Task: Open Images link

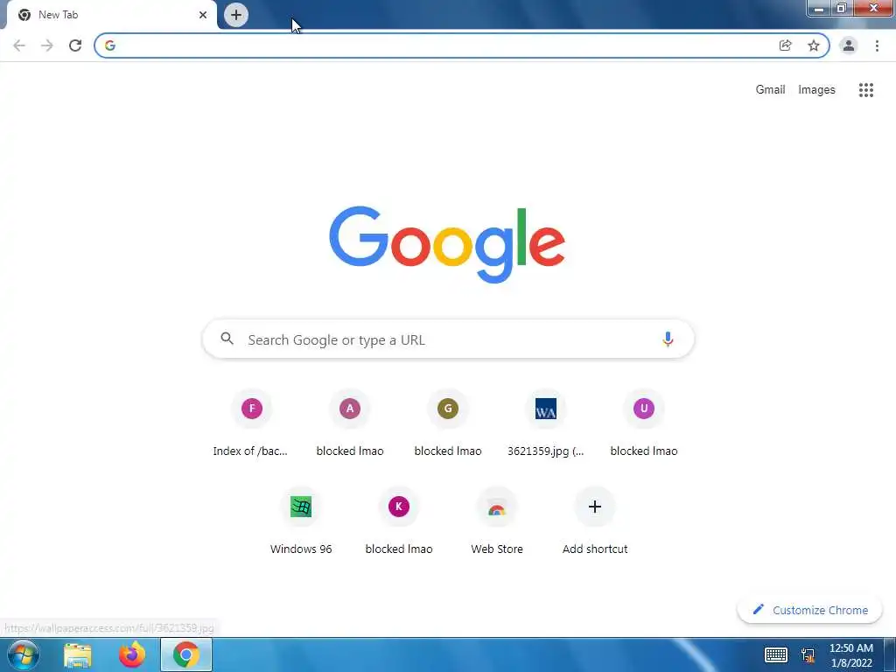Action: [816, 90]
